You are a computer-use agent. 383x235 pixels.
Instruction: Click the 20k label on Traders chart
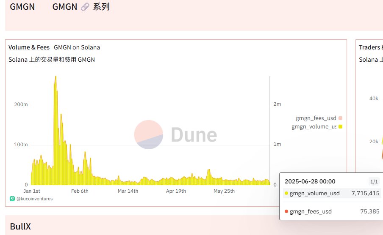pyautogui.click(x=374, y=142)
